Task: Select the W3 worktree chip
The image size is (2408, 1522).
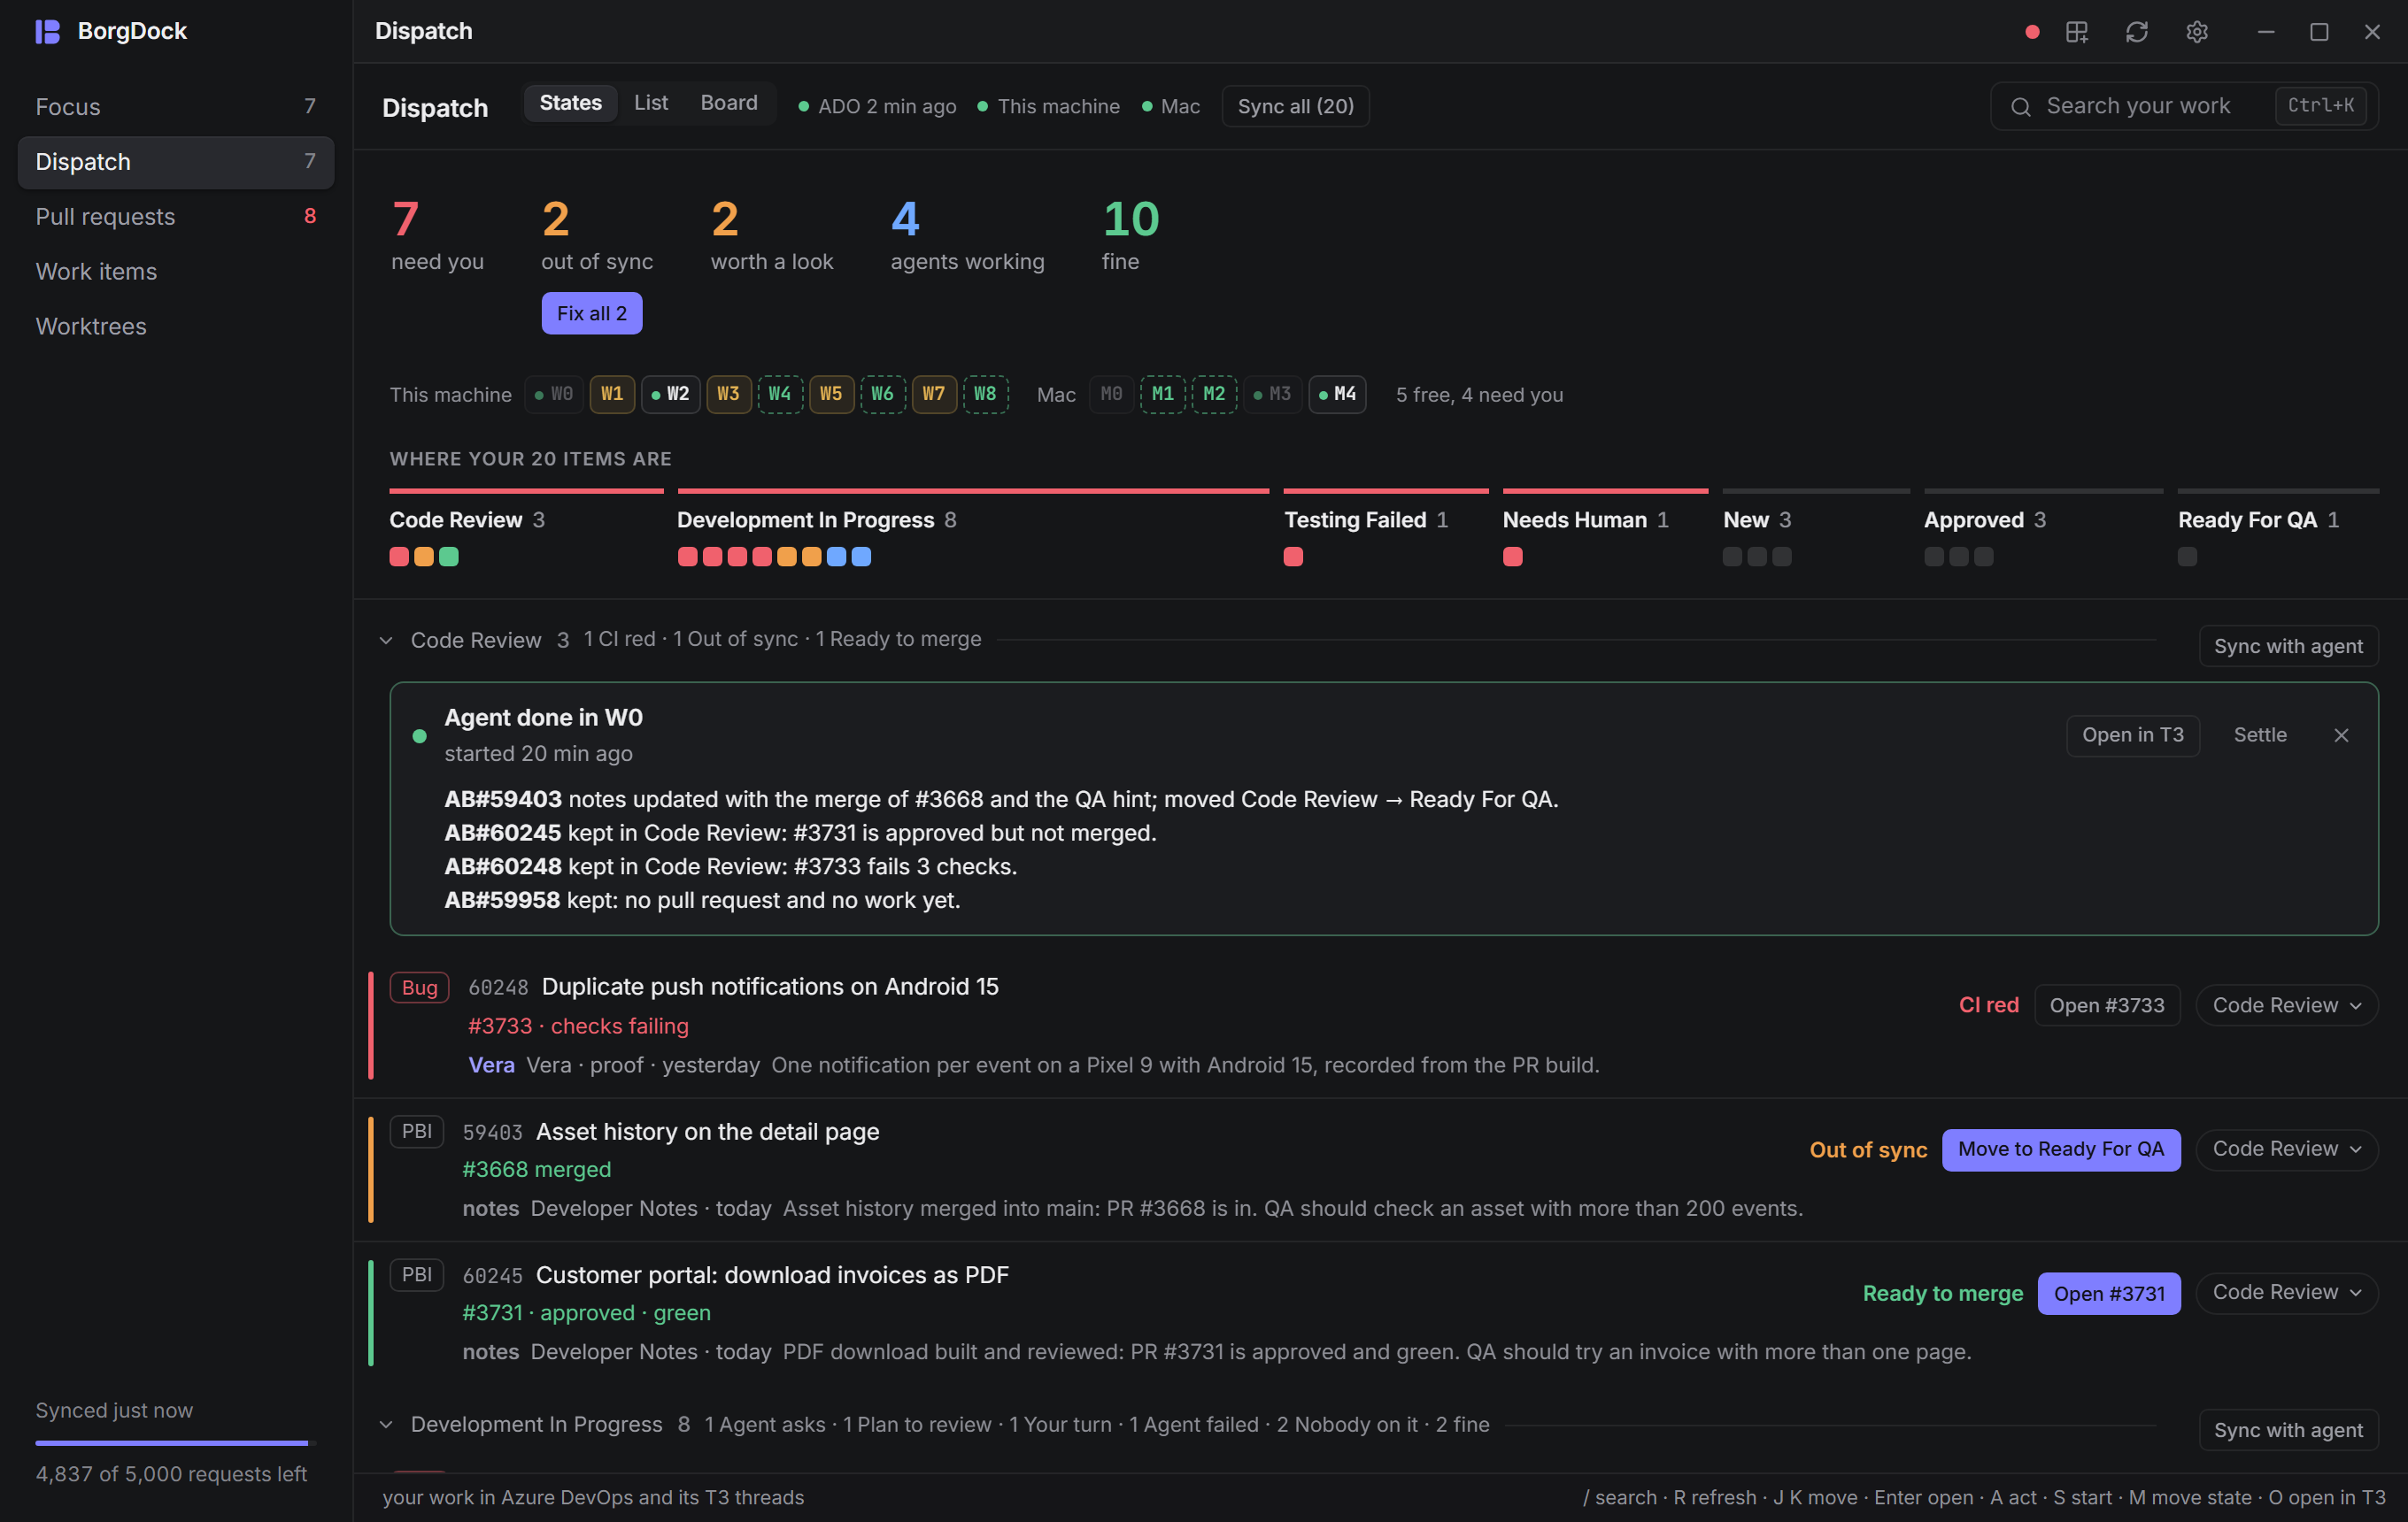Action: click(728, 394)
